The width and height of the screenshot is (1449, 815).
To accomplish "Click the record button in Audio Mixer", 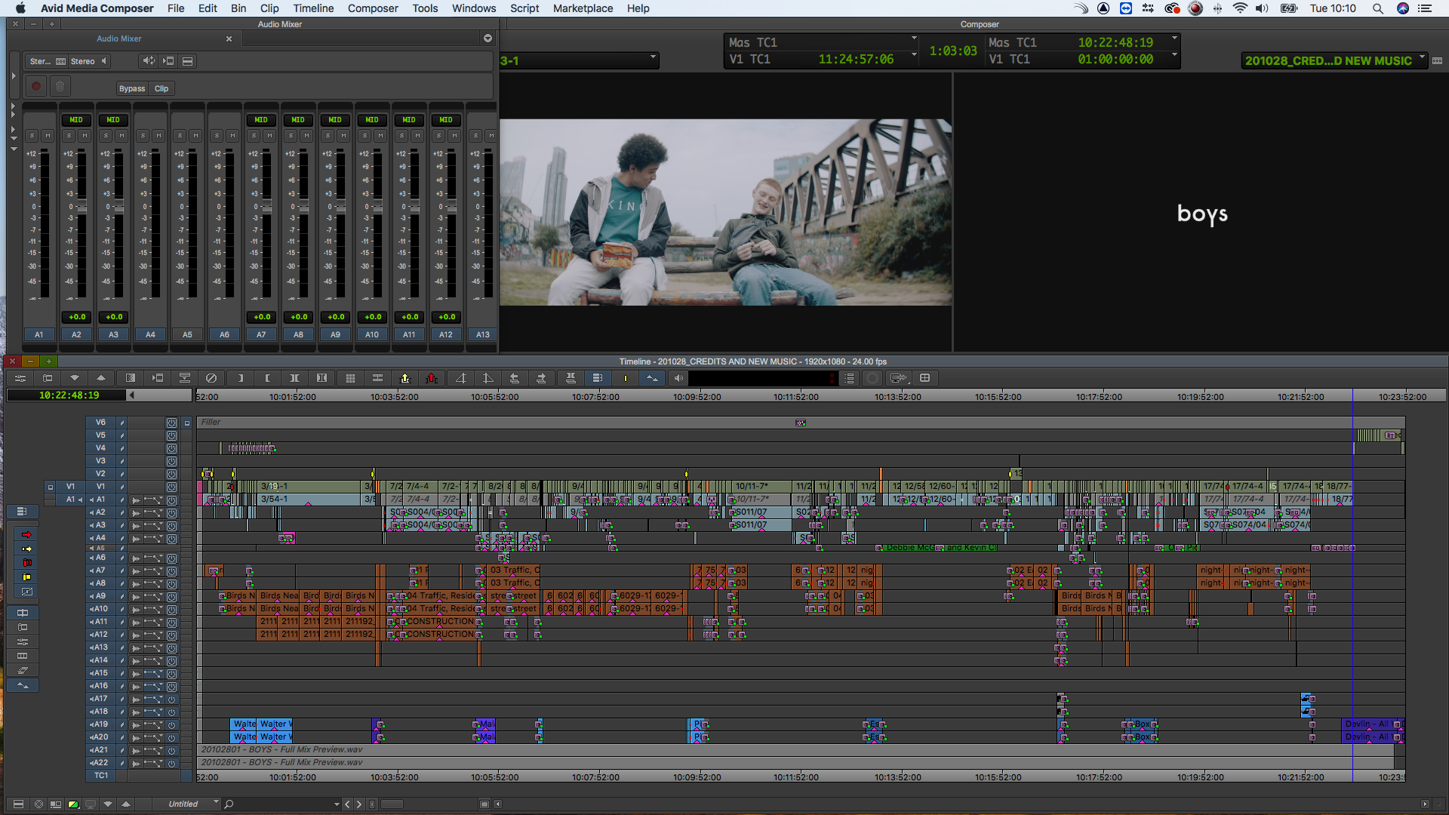I will pos(35,87).
